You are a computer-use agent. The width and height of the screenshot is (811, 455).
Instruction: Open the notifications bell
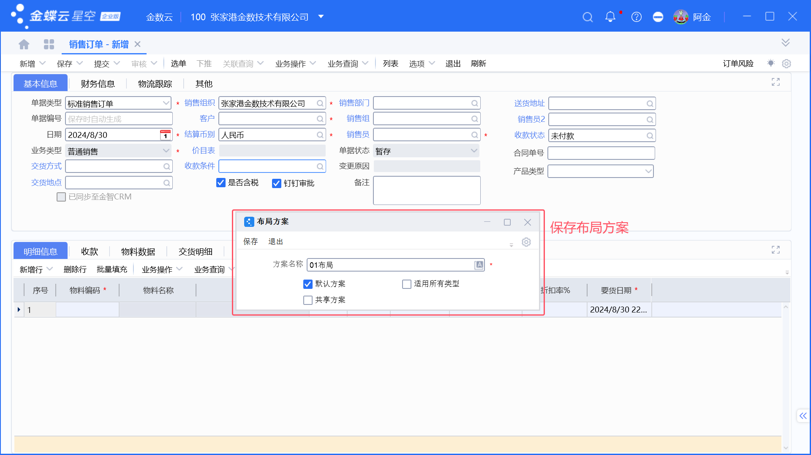(x=610, y=17)
